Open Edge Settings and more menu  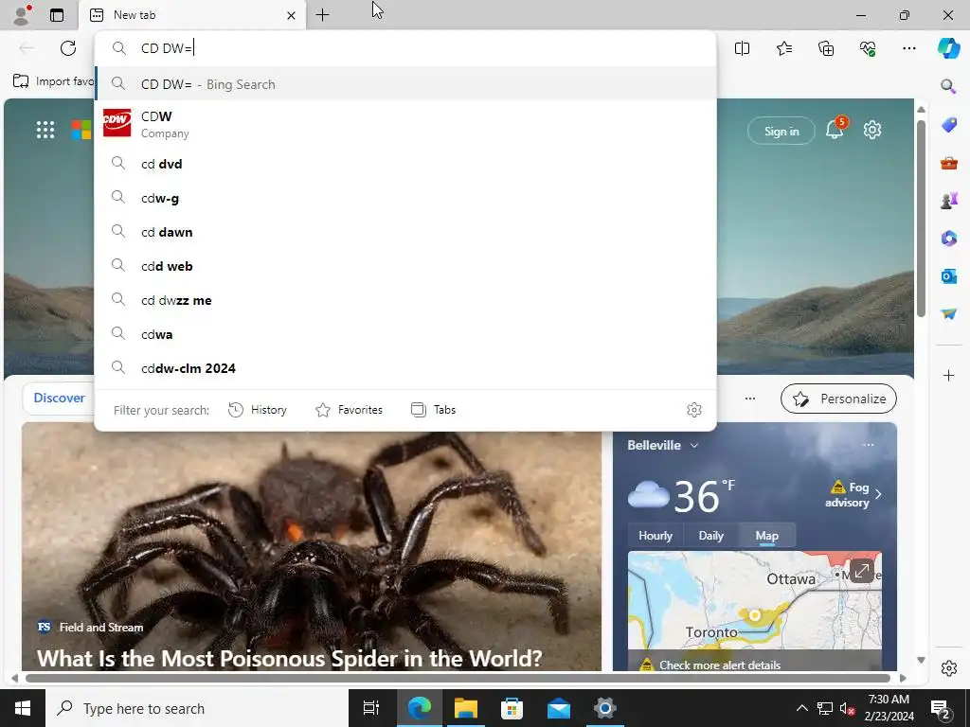[908, 48]
